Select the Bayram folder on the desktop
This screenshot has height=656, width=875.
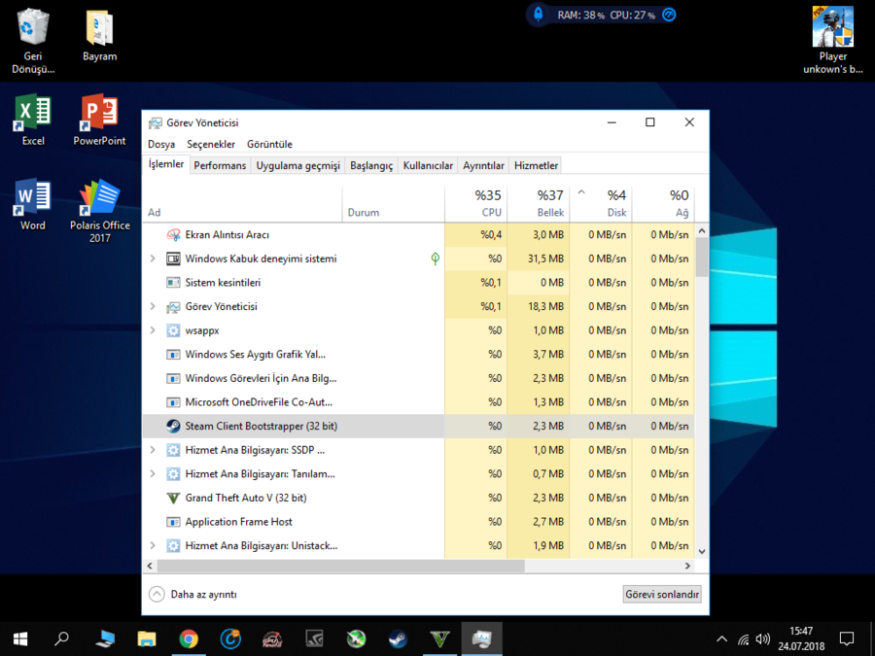click(x=100, y=36)
